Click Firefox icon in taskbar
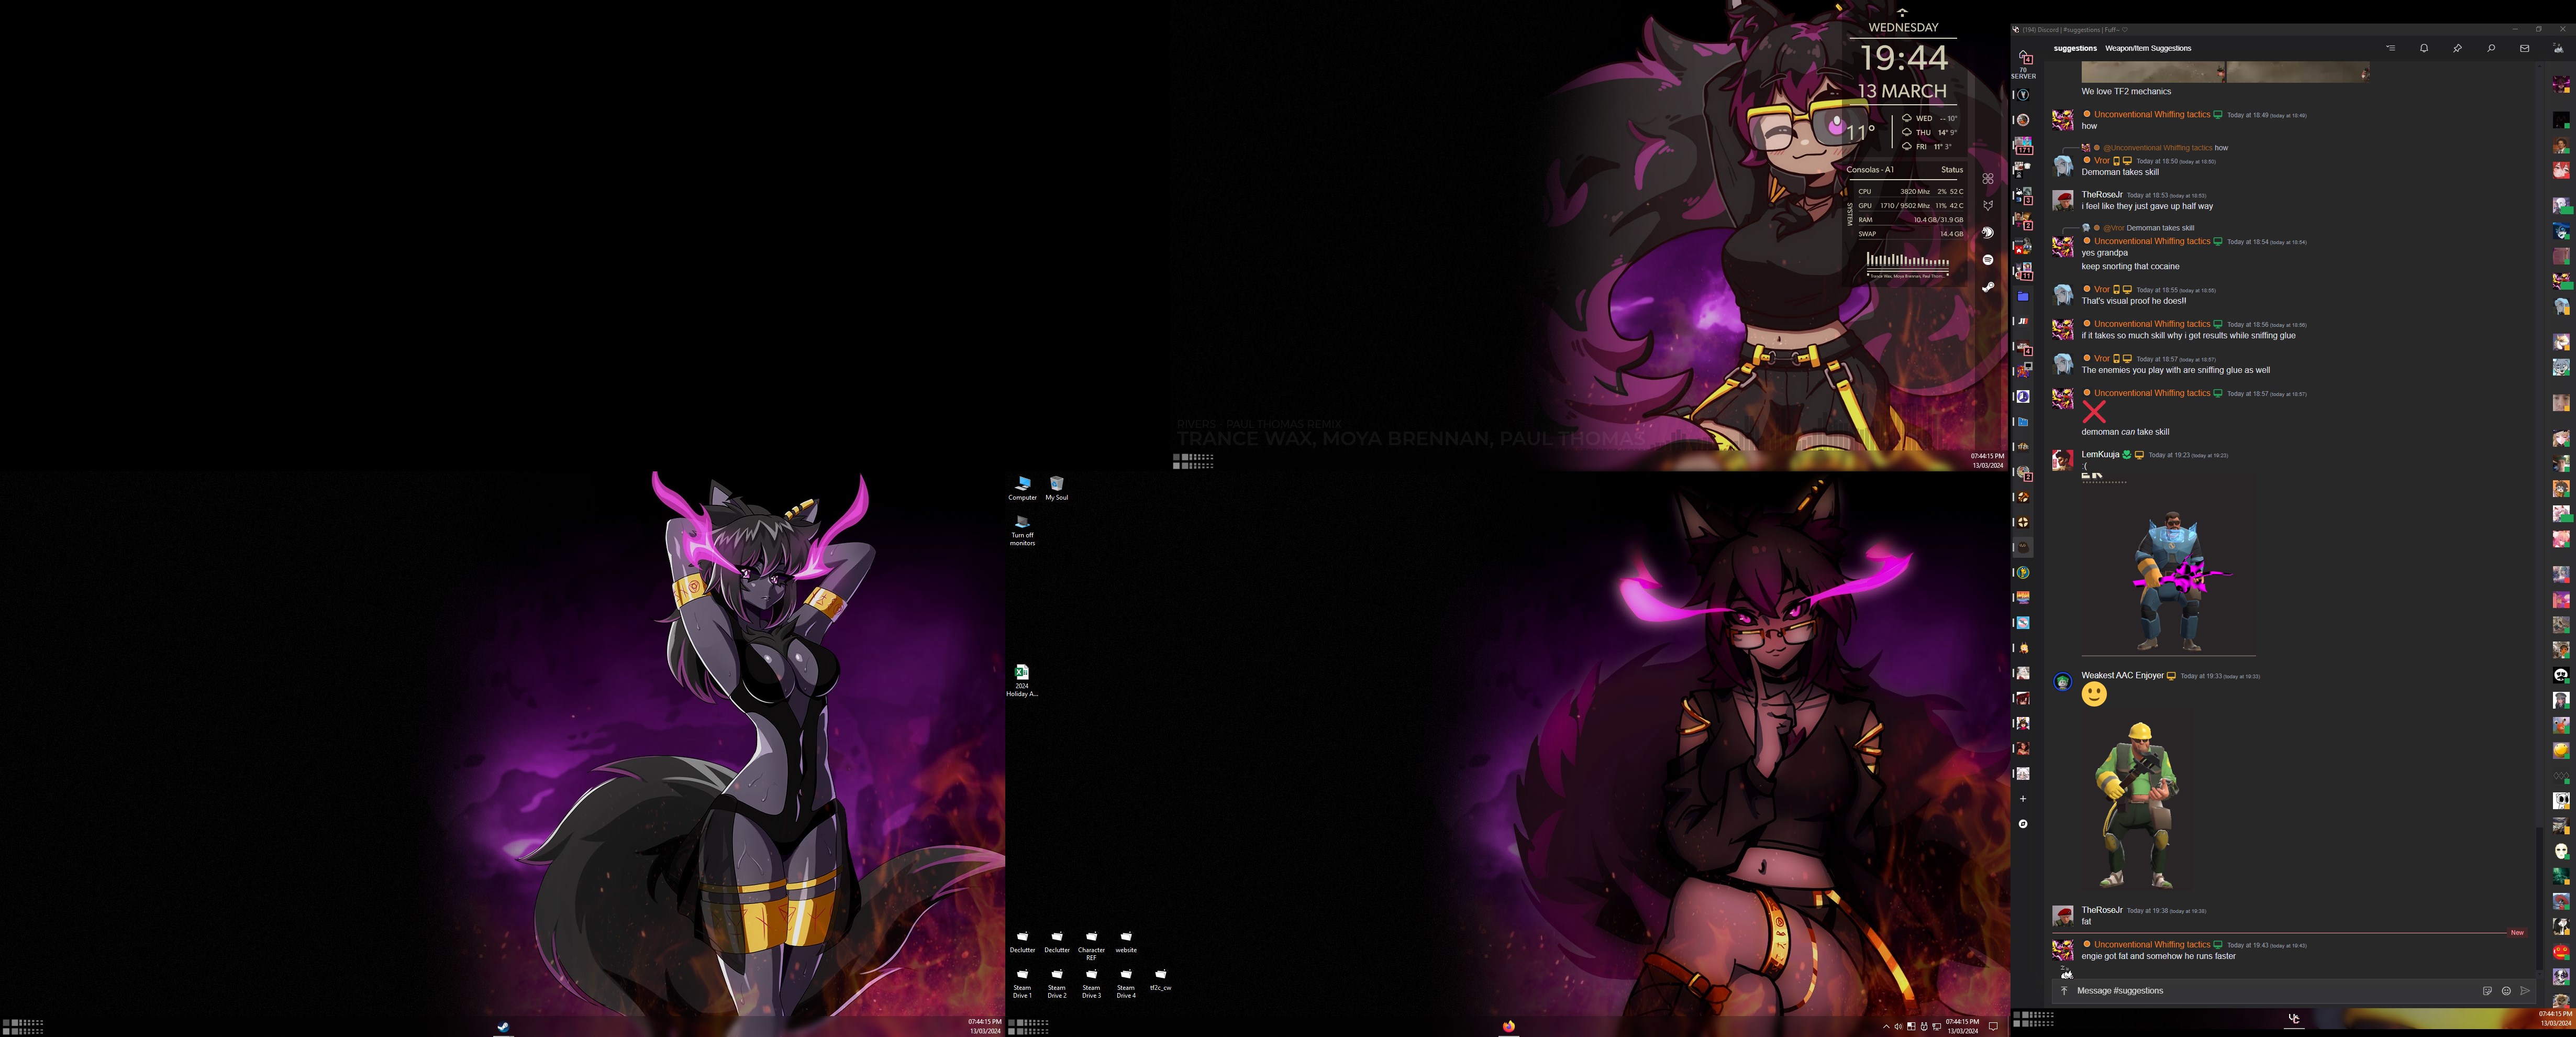Image resolution: width=2576 pixels, height=1037 pixels. click(1508, 1026)
